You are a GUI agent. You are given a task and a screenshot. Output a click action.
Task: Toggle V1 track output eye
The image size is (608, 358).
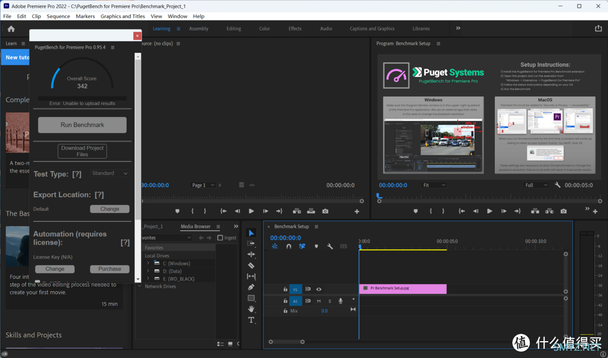point(319,289)
